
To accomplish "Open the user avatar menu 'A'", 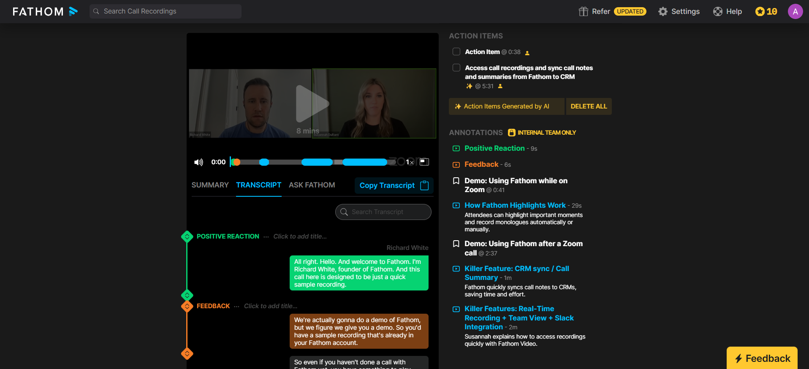I will click(795, 11).
